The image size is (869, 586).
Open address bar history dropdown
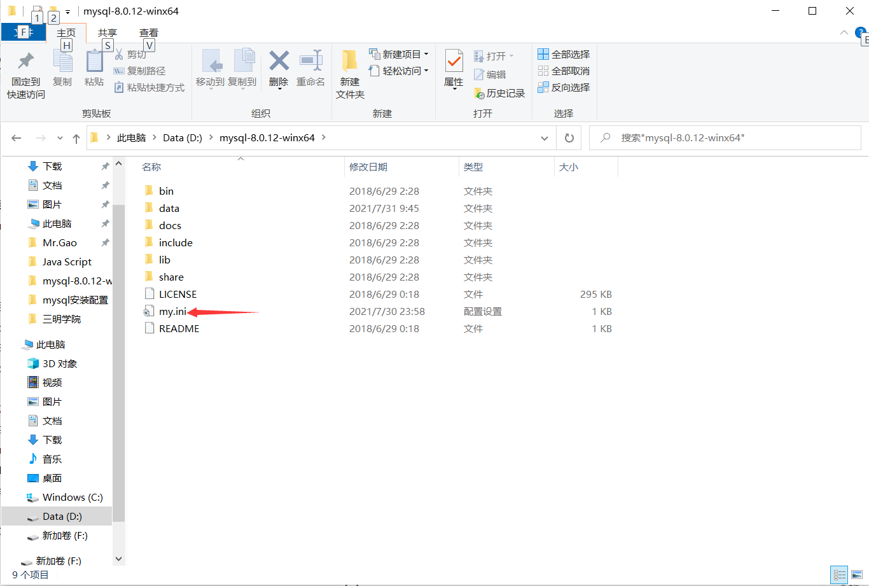[x=545, y=138]
